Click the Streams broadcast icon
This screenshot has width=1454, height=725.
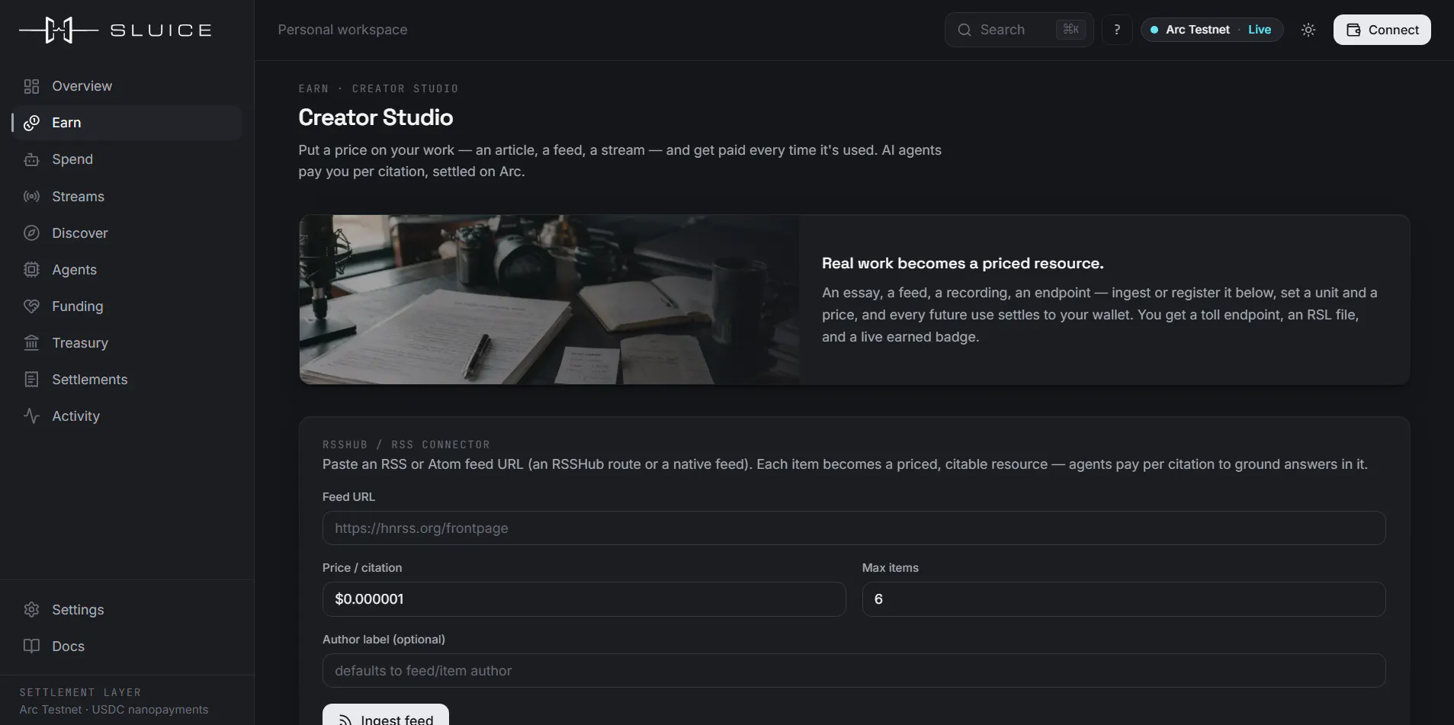click(x=31, y=197)
